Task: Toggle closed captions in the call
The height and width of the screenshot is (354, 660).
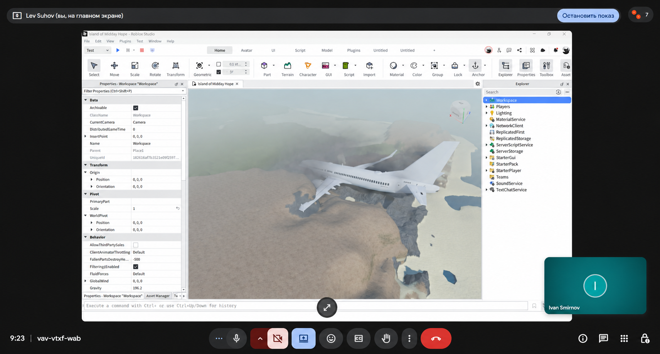Action: click(x=359, y=338)
